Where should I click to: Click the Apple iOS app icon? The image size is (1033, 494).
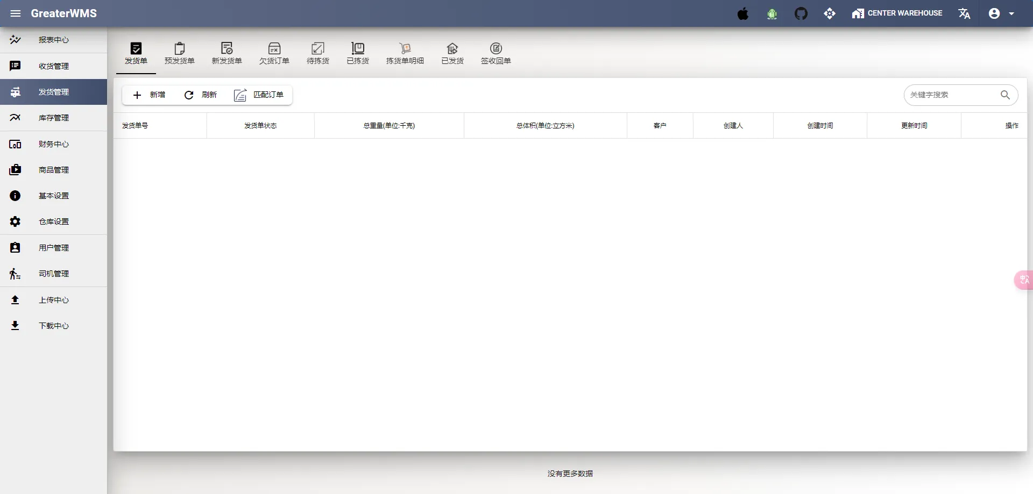743,13
